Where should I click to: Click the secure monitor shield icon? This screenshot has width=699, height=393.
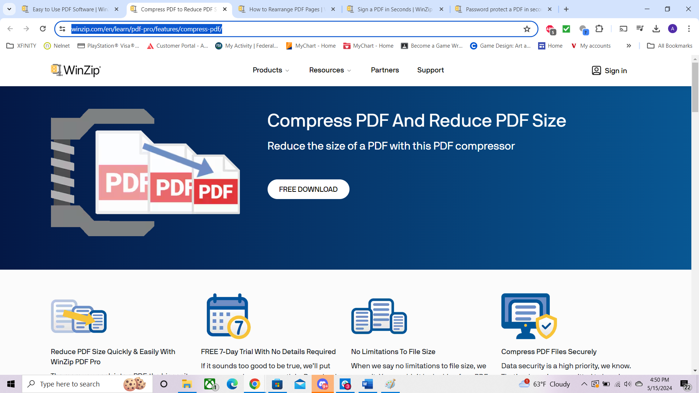[529, 316]
